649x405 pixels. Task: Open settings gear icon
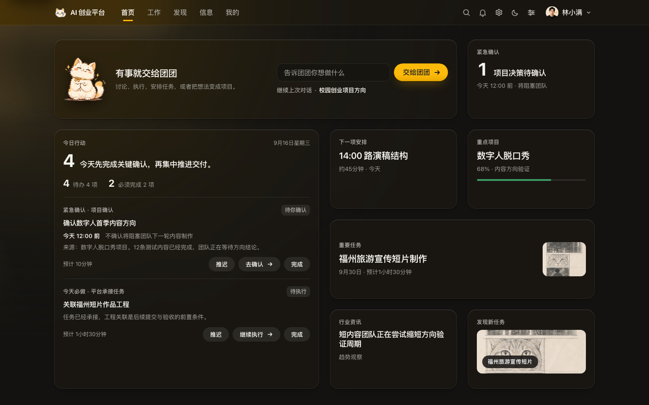click(499, 13)
